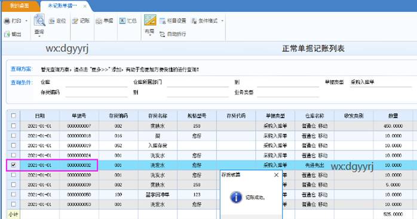Expand the 打印 print dropdown arrow

[x=26, y=21]
